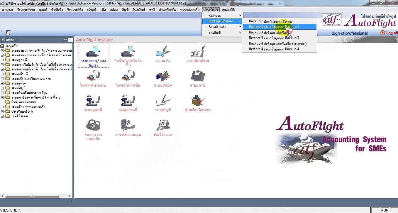Click the ระบบสต๊อค folder icon in tree

[x=8, y=83]
